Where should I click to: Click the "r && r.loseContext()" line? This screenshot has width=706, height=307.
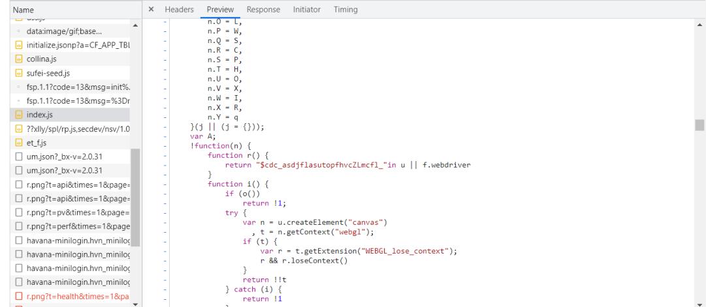pos(304,261)
